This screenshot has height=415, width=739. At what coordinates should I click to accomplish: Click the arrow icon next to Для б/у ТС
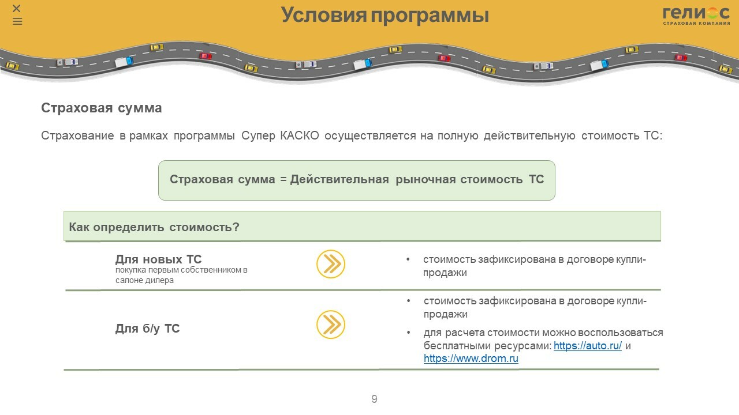pyautogui.click(x=331, y=325)
